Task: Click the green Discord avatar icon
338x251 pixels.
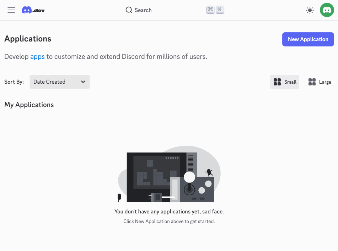Action: tap(327, 10)
